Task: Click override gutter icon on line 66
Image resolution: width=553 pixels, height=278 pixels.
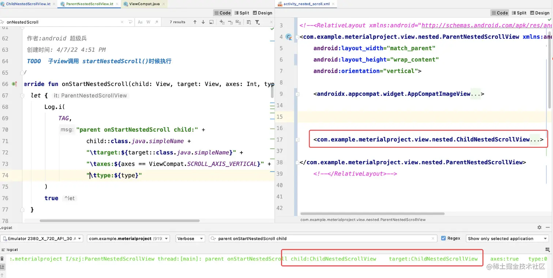Action: pyautogui.click(x=14, y=84)
